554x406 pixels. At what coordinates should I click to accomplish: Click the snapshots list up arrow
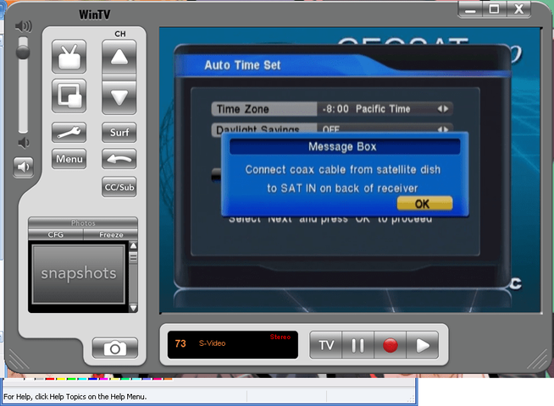[133, 245]
